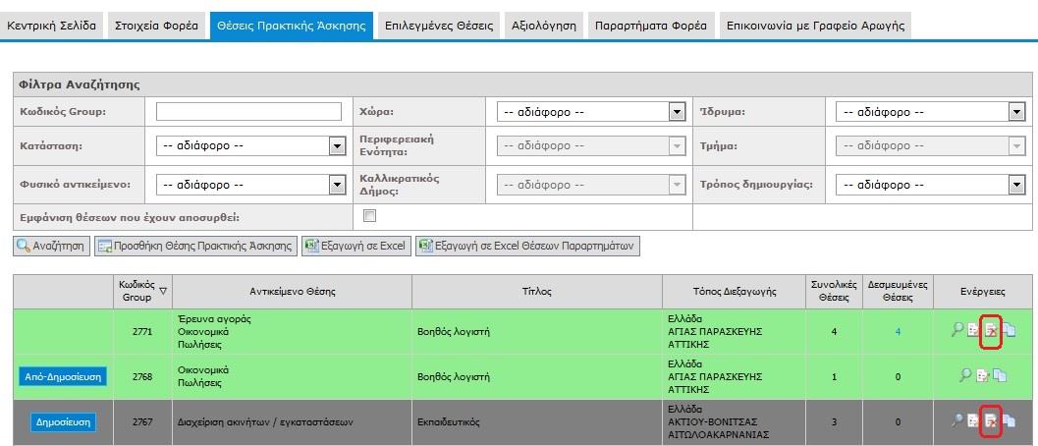Click the Βοηθός λογιστή title in row 2768
This screenshot has height=446, width=1038.
coord(454,376)
